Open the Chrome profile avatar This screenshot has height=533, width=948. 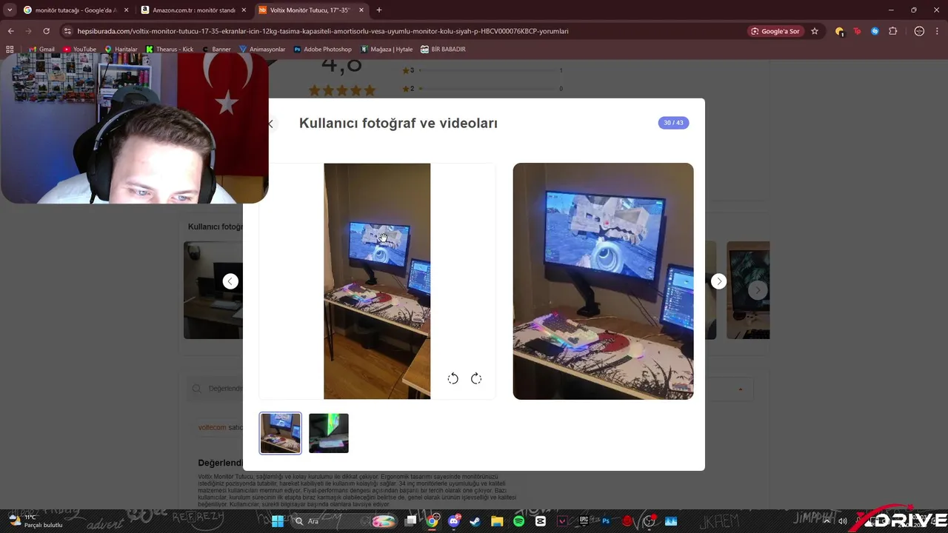[919, 31]
